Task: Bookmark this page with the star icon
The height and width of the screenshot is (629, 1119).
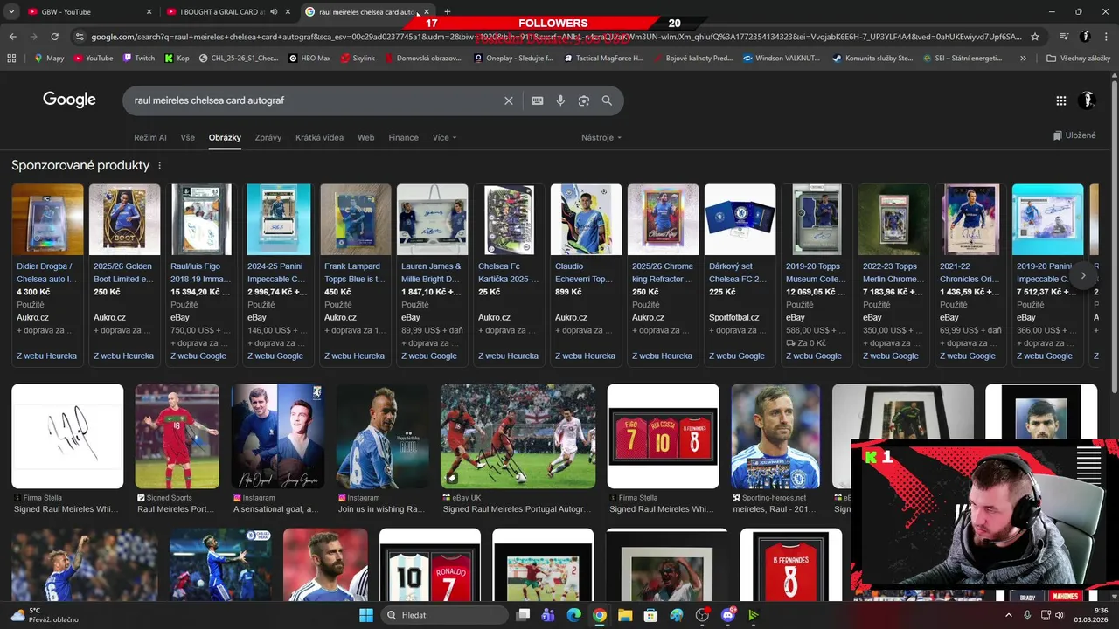Action: [1035, 37]
